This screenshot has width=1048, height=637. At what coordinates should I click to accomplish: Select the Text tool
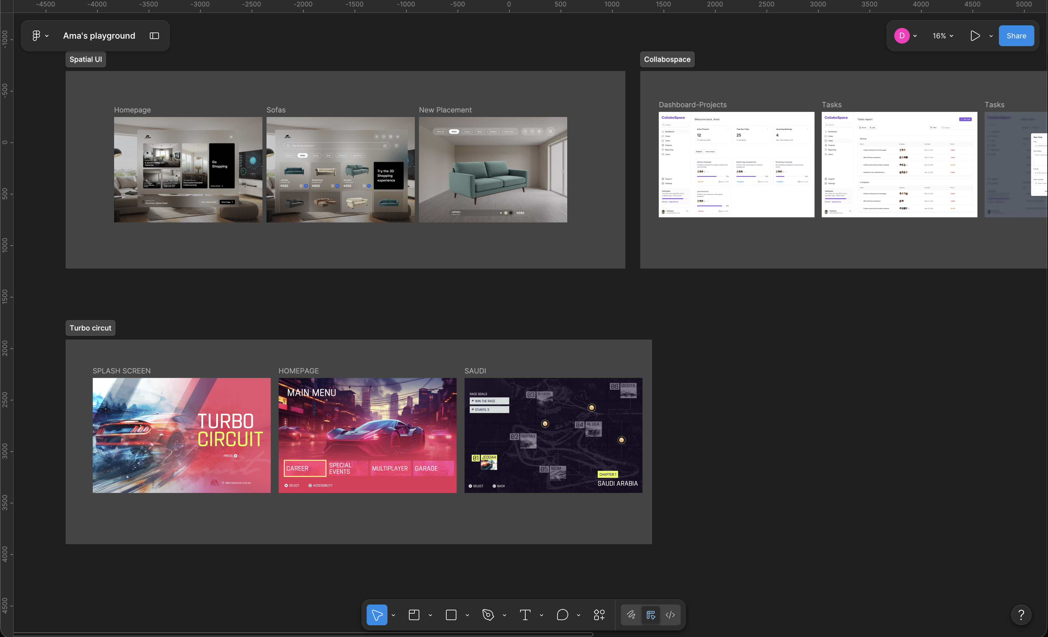coord(525,615)
